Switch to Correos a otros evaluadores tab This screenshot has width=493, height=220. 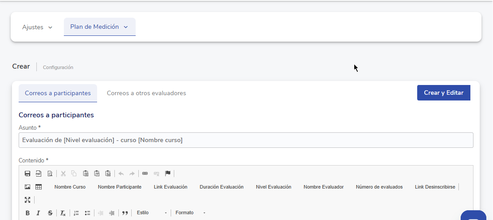146,93
